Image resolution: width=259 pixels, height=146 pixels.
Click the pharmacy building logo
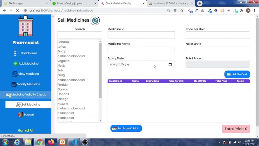(25, 26)
